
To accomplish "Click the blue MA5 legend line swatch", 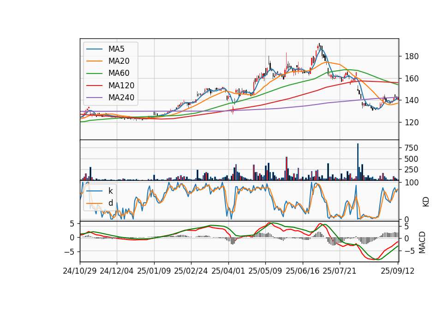I will pyautogui.click(x=94, y=49).
